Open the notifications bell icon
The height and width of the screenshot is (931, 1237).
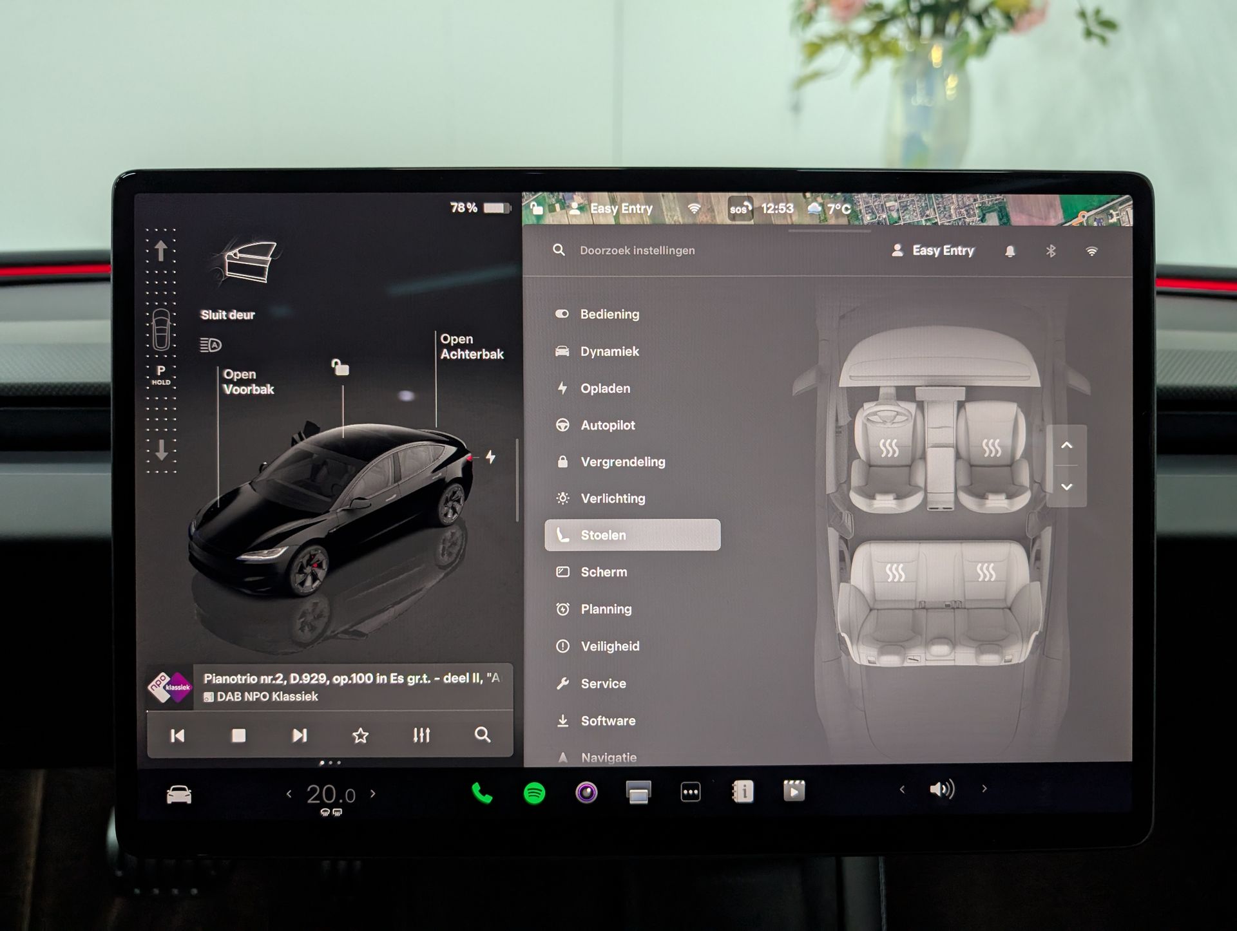(x=1010, y=251)
